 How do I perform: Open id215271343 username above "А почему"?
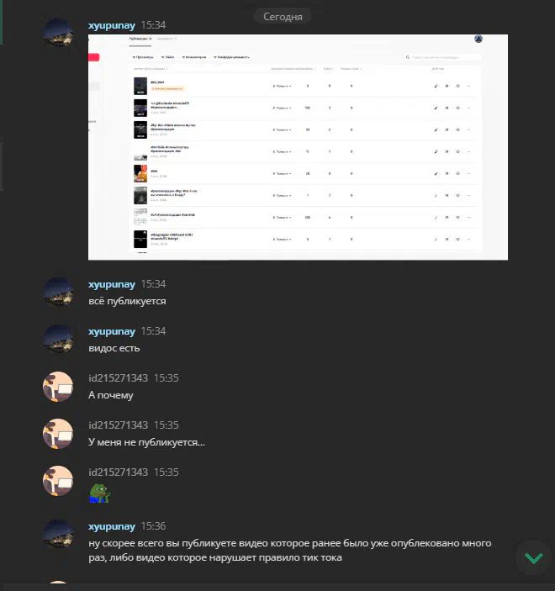pyautogui.click(x=118, y=378)
